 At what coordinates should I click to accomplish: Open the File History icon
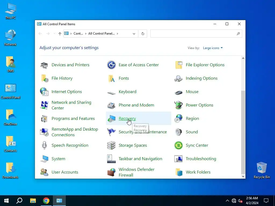click(44, 78)
